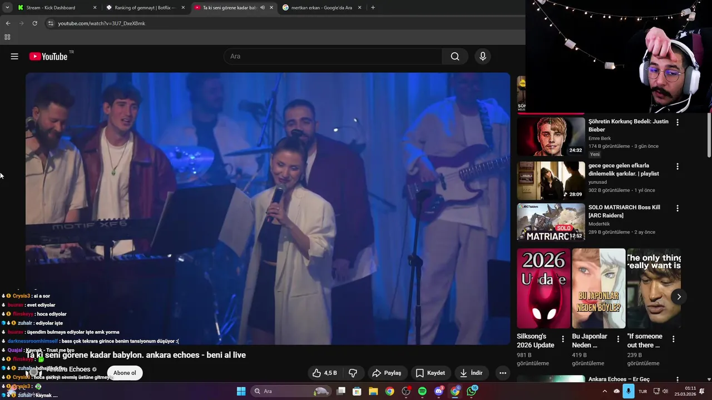Viewport: 712px width, 400px height.
Task: Click the video player to pause
Action: pos(268,208)
